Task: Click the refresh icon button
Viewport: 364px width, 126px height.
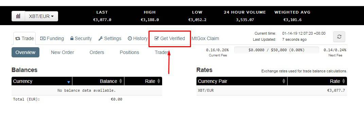Action: coord(339,37)
